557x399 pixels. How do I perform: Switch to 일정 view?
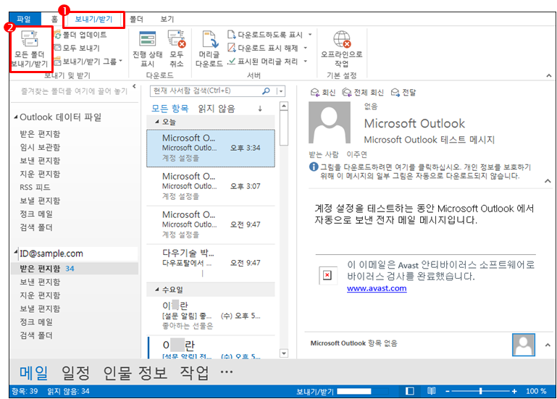[75, 372]
